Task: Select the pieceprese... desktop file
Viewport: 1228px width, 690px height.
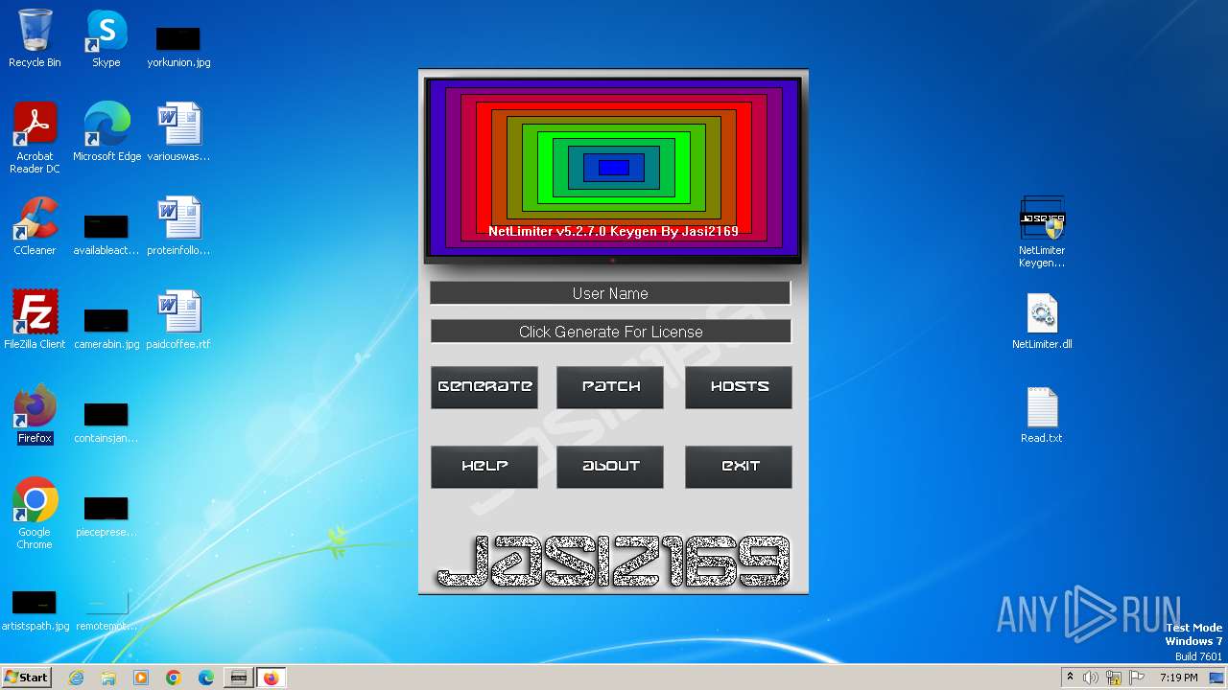Action: 106,516
